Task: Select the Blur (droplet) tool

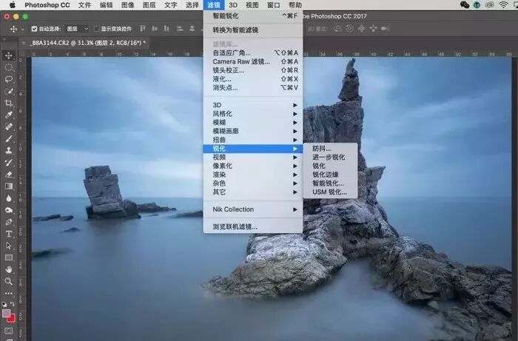Action: coord(9,198)
